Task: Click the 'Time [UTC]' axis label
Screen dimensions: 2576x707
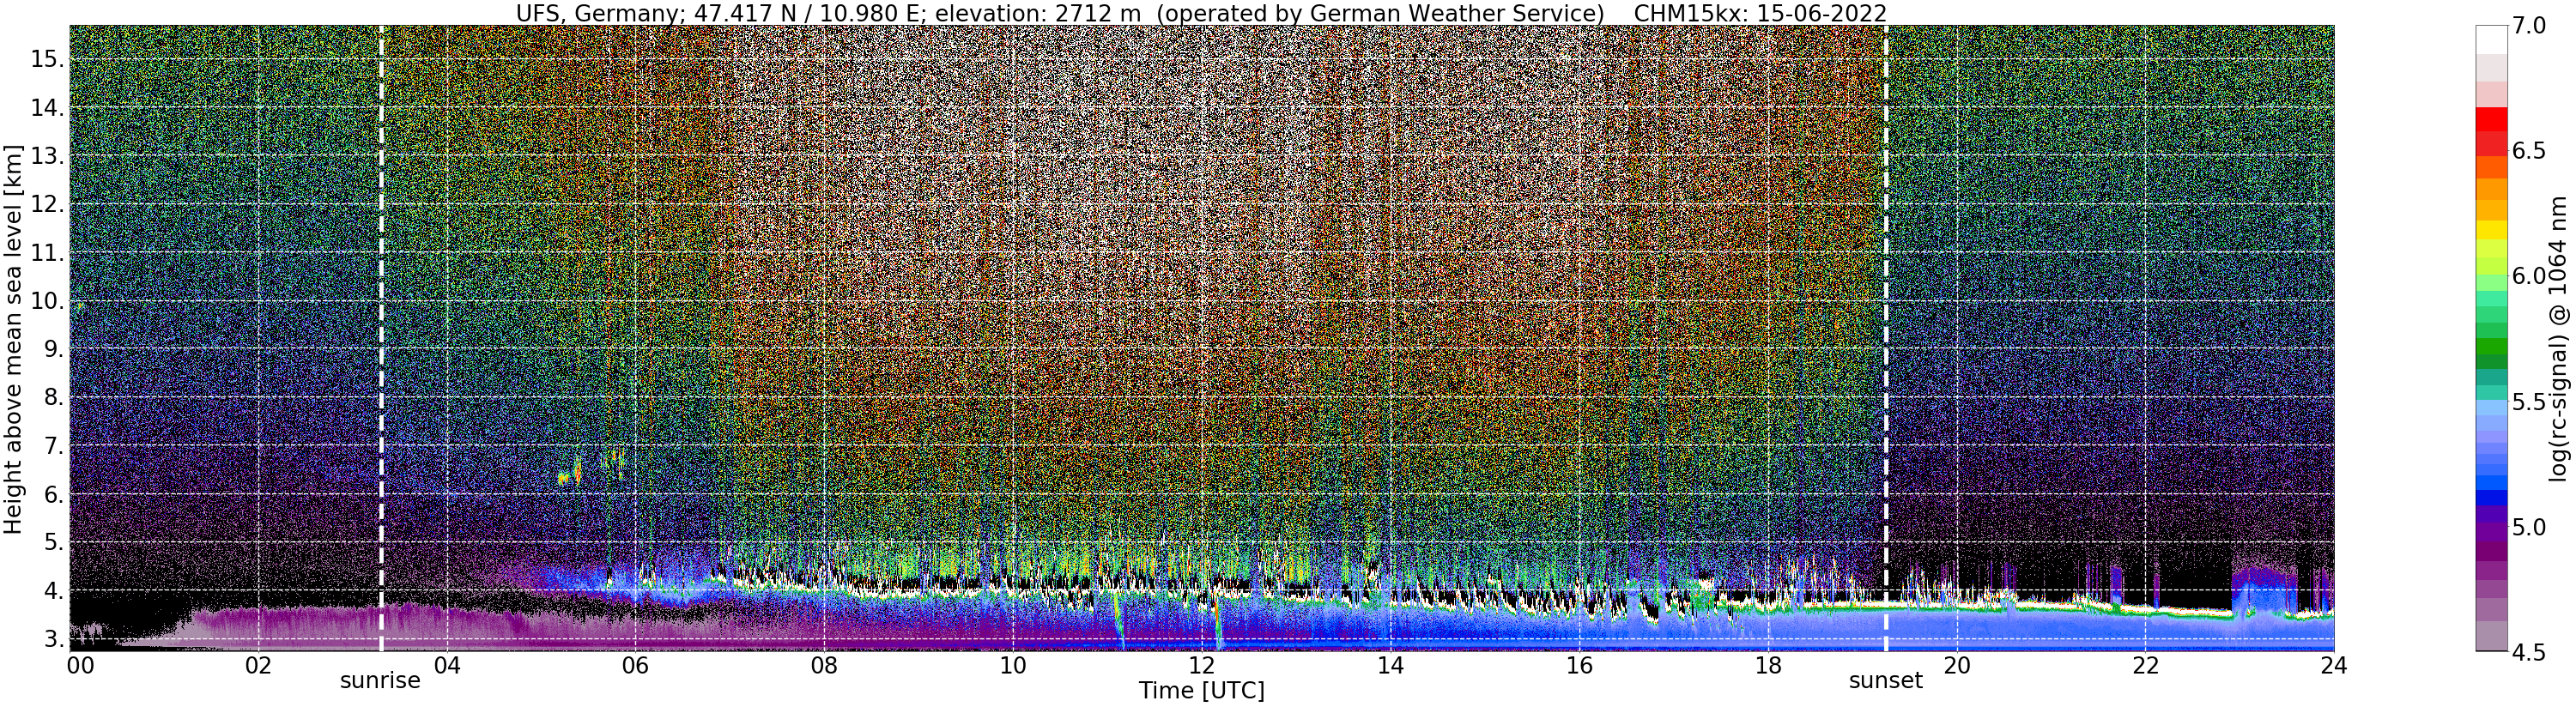Action: 1201,691
